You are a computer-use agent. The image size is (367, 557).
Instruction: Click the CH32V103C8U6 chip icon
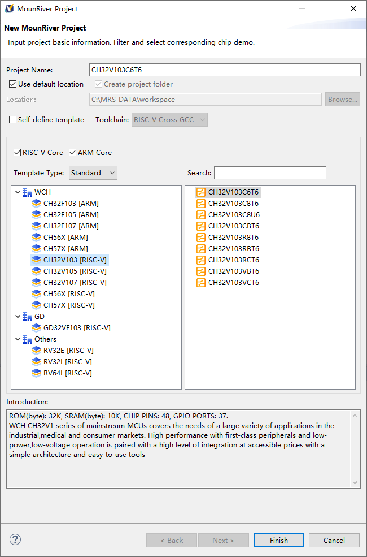(201, 215)
